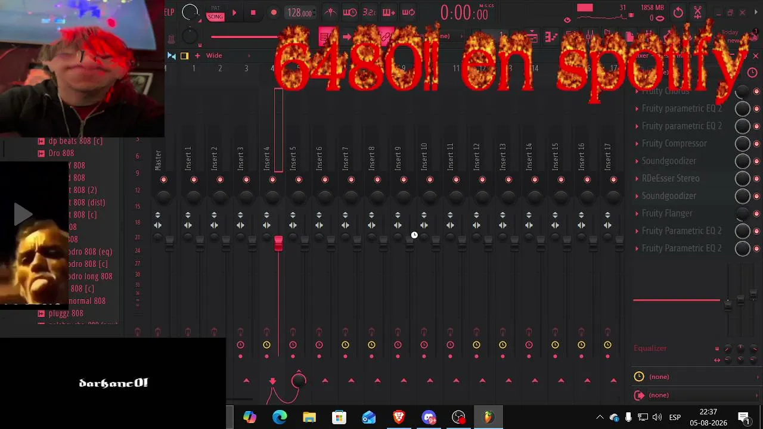Image resolution: width=763 pixels, height=429 pixels.
Task: Click the mixer view square icon
Action: click(x=184, y=55)
